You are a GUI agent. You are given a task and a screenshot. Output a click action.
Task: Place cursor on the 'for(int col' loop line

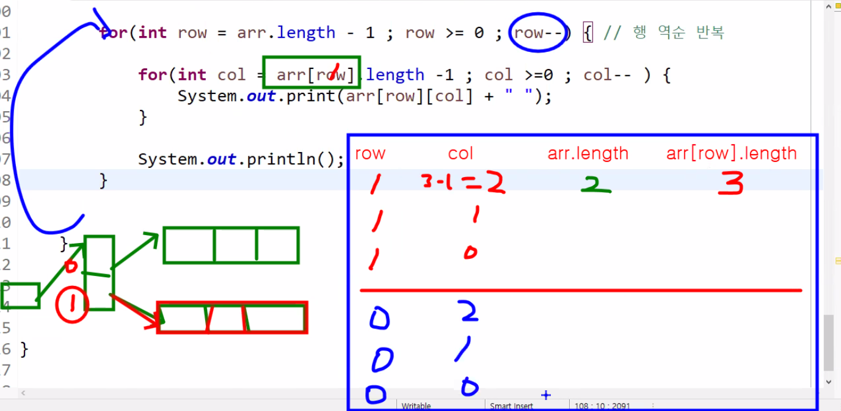coord(405,75)
